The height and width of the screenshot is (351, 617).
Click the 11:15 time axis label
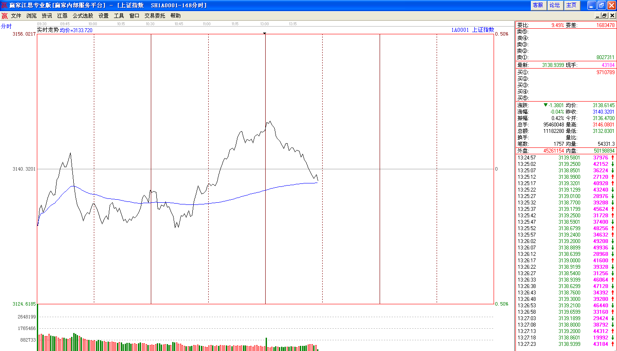(235, 24)
